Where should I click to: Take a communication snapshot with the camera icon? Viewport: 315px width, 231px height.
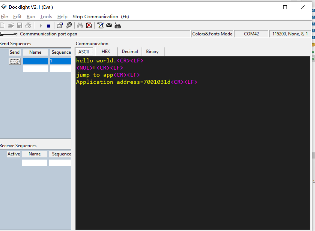tap(109, 25)
